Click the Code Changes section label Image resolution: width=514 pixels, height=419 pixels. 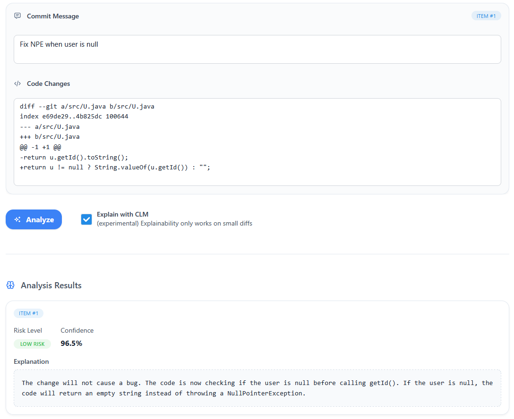[48, 84]
